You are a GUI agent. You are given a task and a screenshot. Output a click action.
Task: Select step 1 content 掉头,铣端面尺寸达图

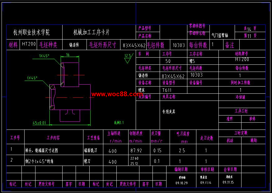(41, 150)
